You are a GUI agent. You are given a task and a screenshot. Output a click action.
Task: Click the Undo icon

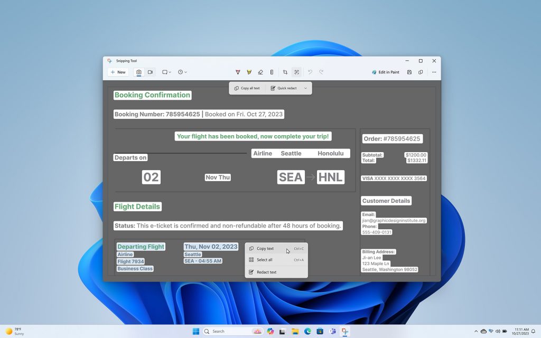click(309, 72)
